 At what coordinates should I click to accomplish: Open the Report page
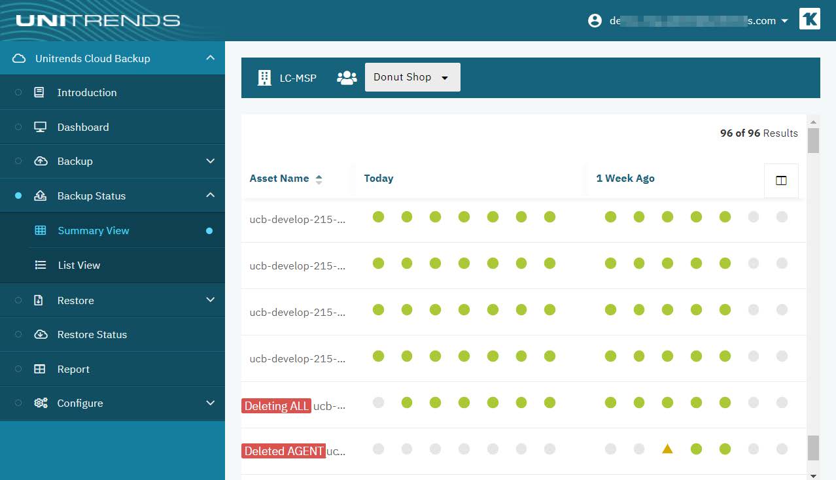click(x=73, y=369)
